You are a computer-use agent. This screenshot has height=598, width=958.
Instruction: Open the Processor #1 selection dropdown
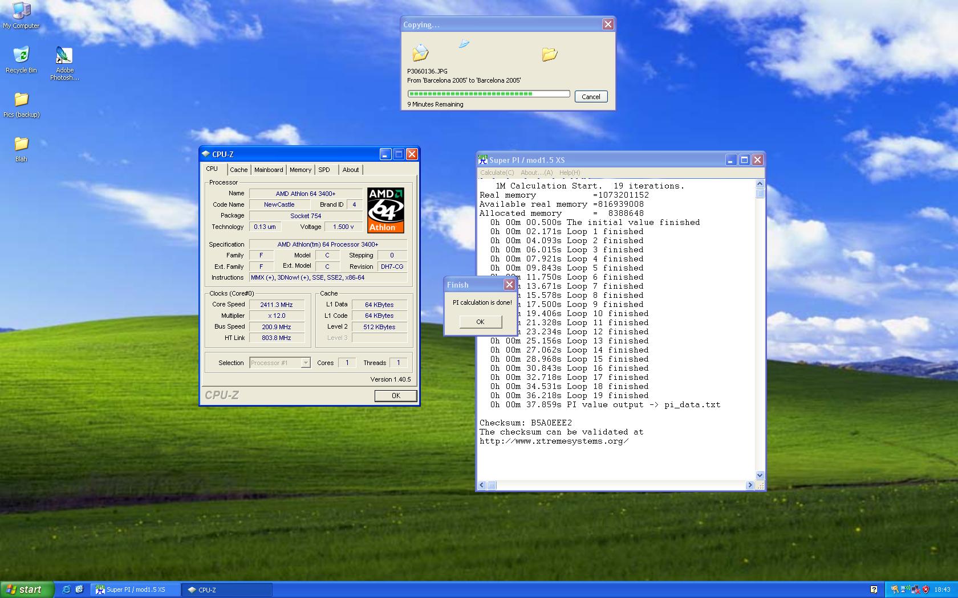(306, 363)
